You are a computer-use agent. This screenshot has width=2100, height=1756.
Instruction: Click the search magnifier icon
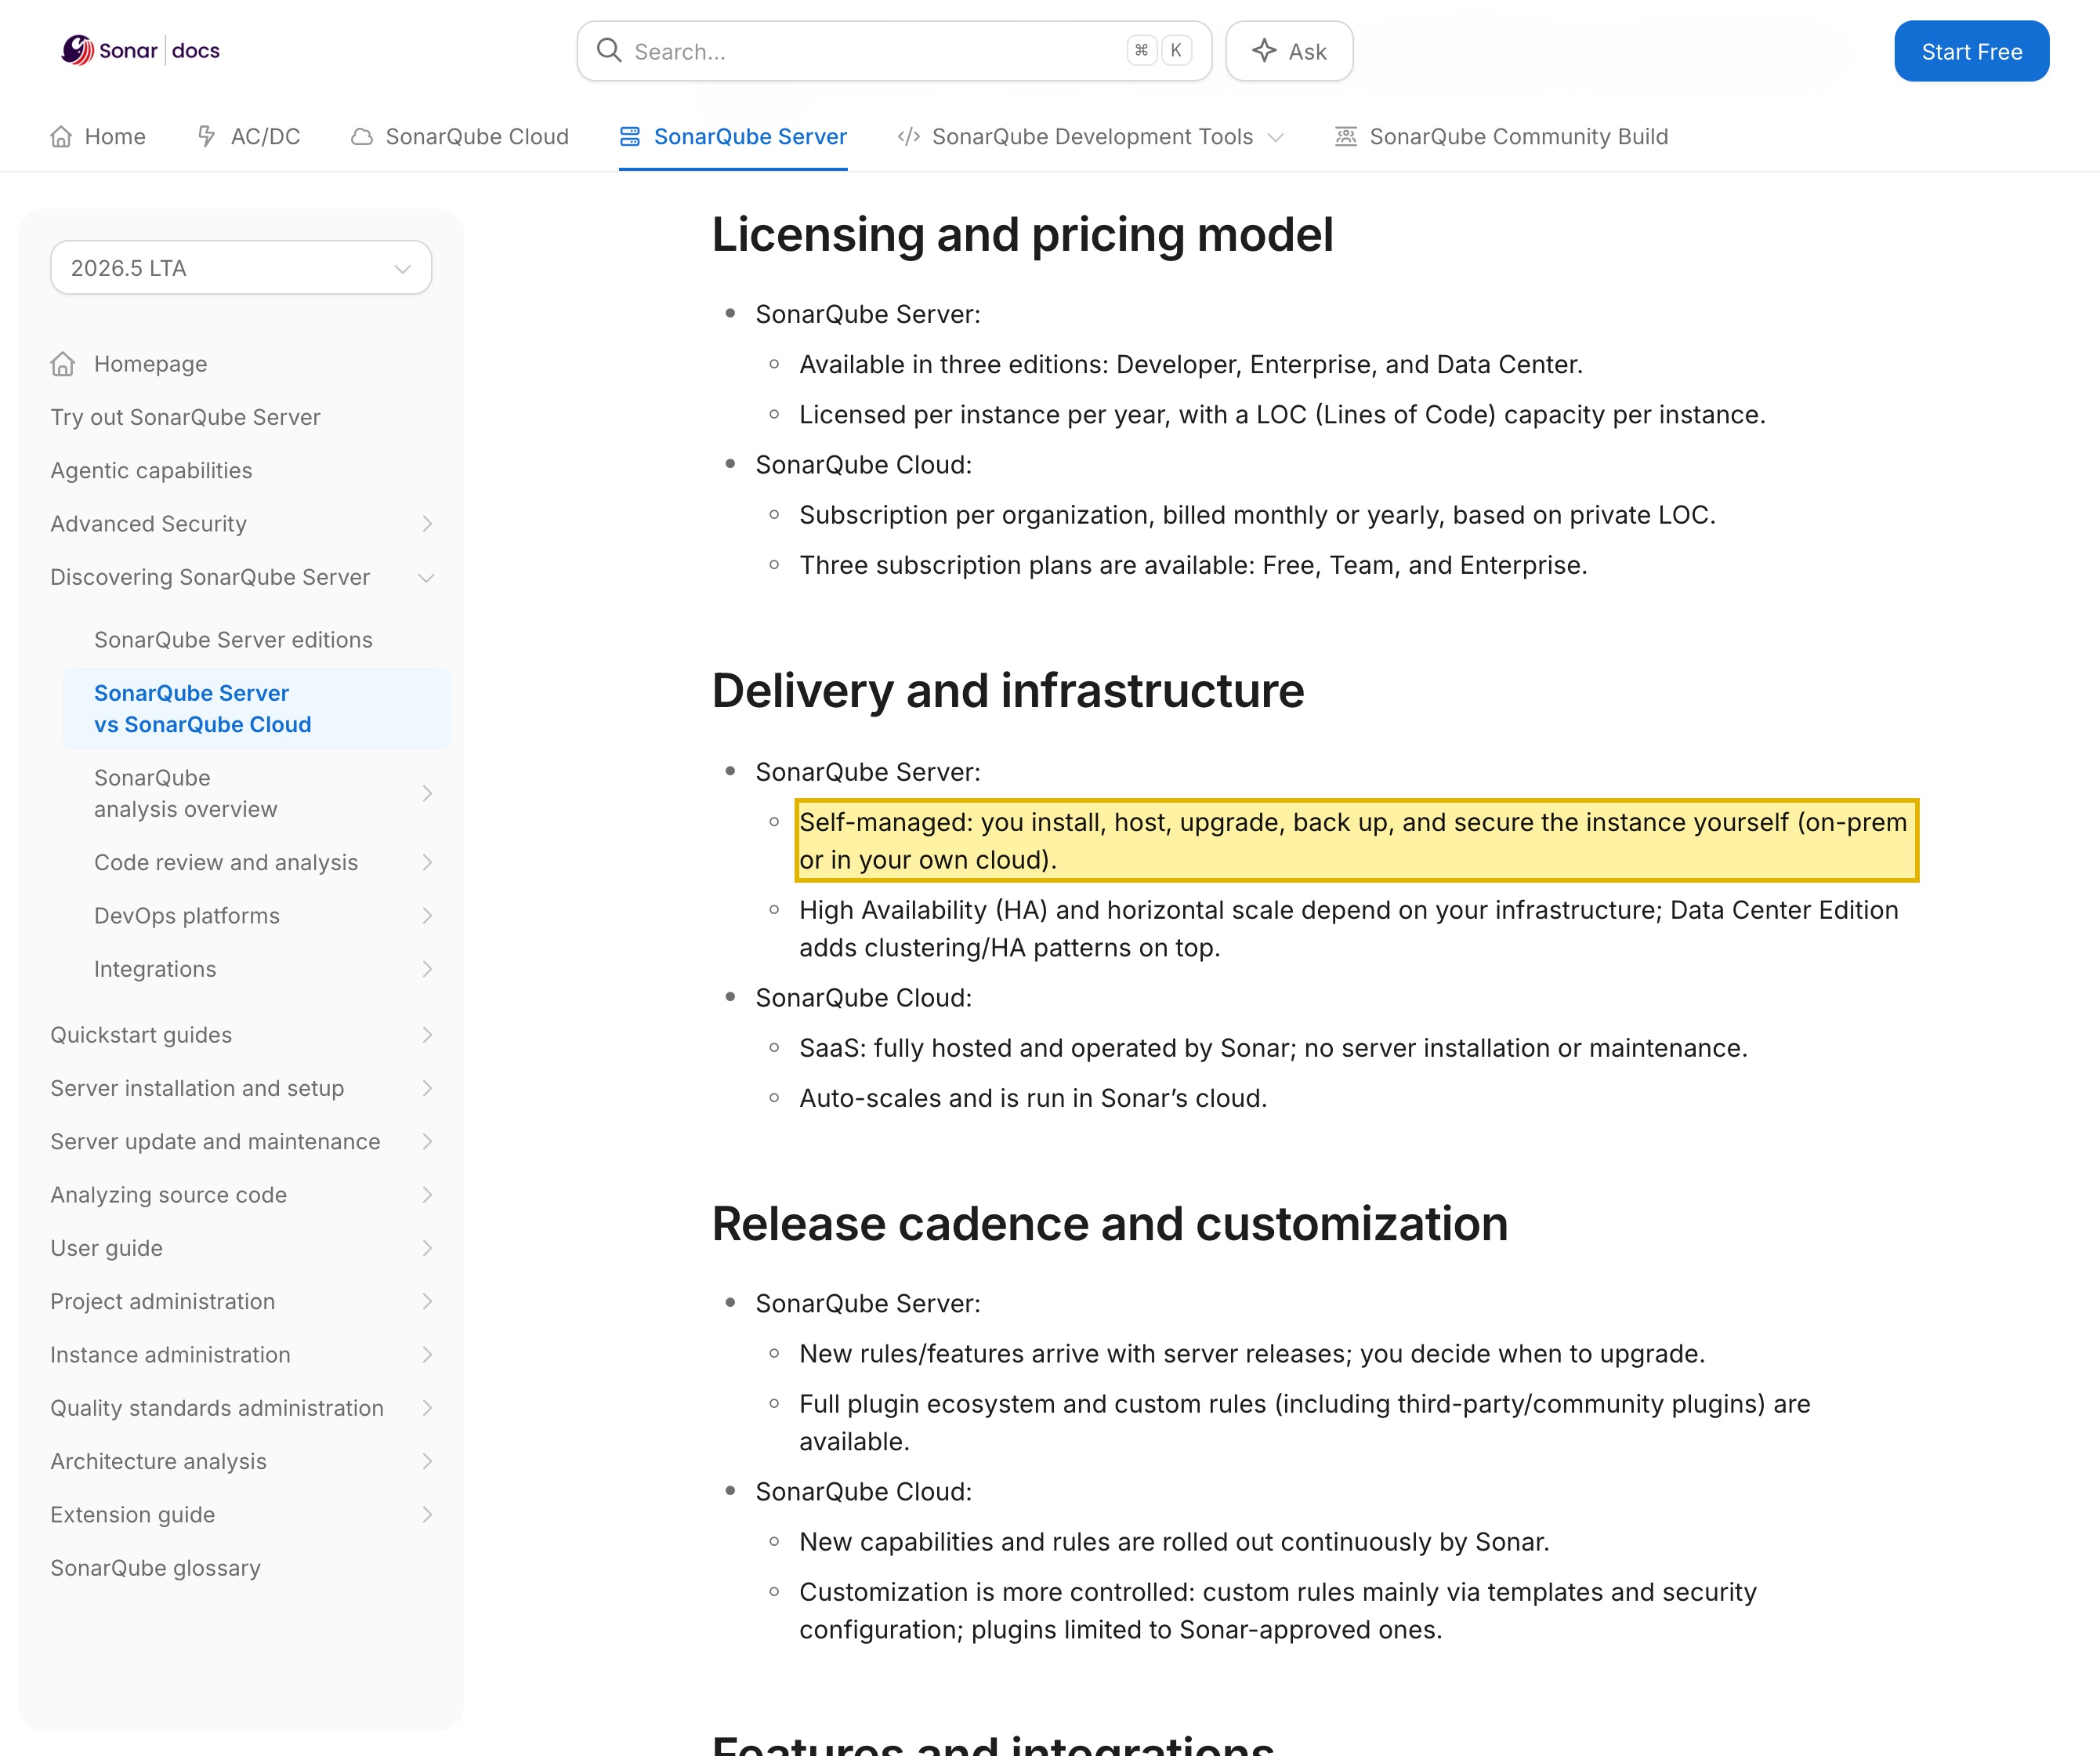609,50
